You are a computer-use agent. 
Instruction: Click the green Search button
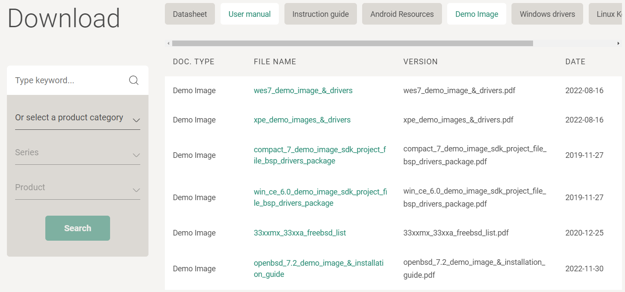coord(78,228)
